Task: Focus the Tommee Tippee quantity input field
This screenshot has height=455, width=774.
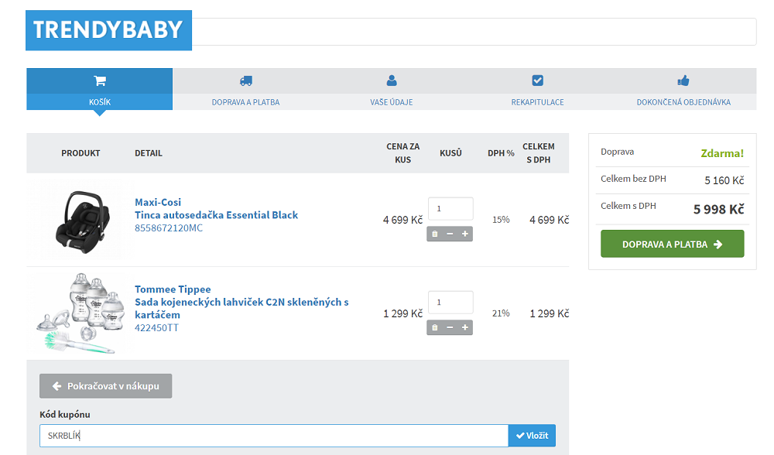Action: 450,303
